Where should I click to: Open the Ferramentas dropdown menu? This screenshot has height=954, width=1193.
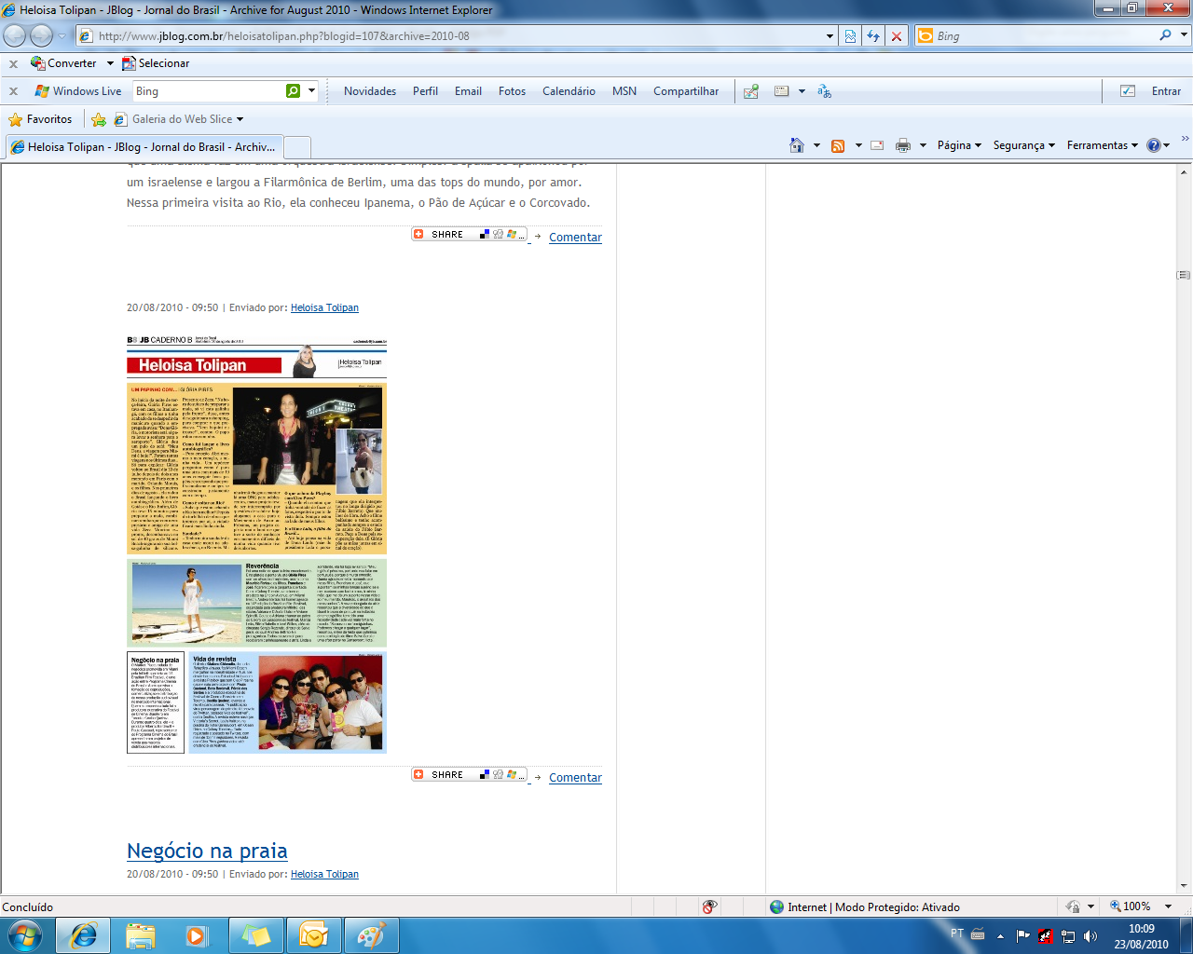[x=1102, y=145]
